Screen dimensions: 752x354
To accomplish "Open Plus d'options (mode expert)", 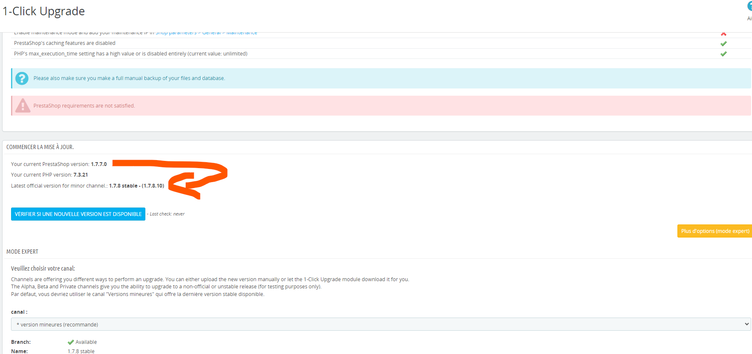I will point(715,231).
